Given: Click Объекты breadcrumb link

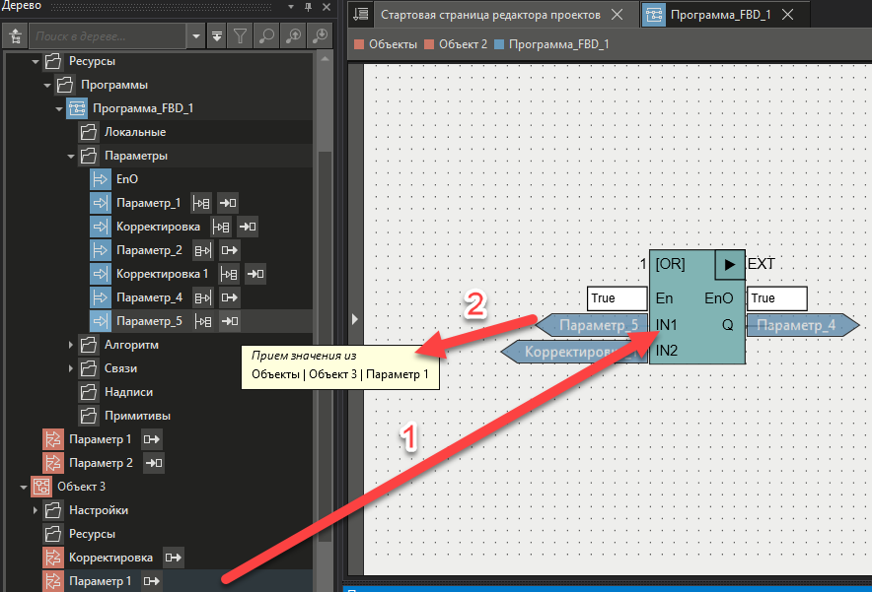Looking at the screenshot, I should pos(393,44).
